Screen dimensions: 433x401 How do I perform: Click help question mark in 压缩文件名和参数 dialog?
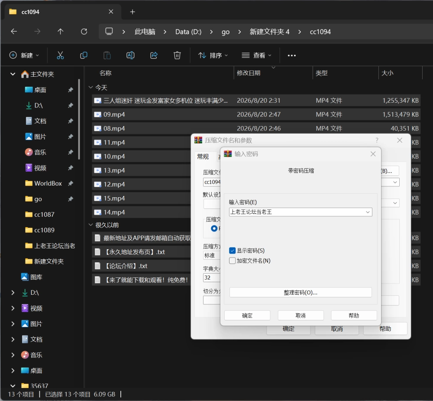[377, 140]
